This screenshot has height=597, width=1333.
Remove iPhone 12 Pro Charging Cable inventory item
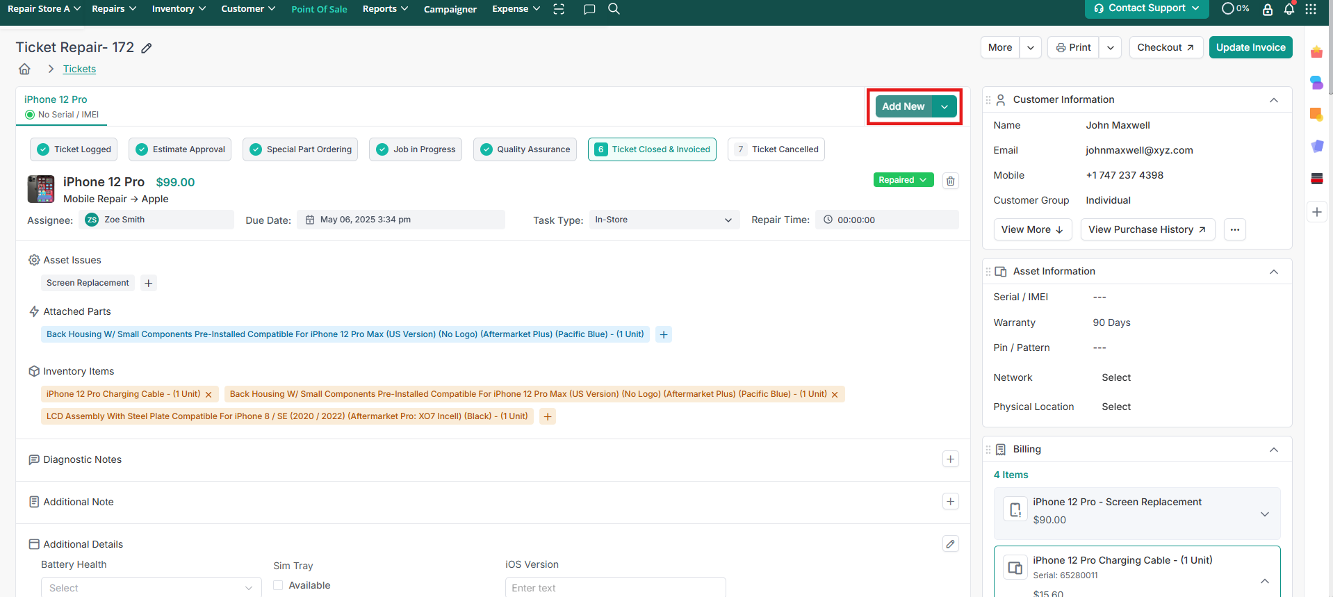[208, 395]
